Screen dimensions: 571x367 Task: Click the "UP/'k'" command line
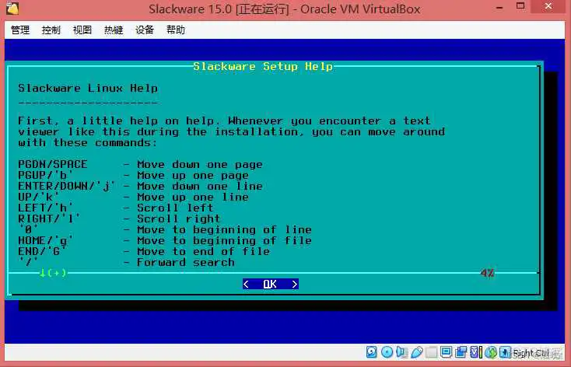[134, 197]
